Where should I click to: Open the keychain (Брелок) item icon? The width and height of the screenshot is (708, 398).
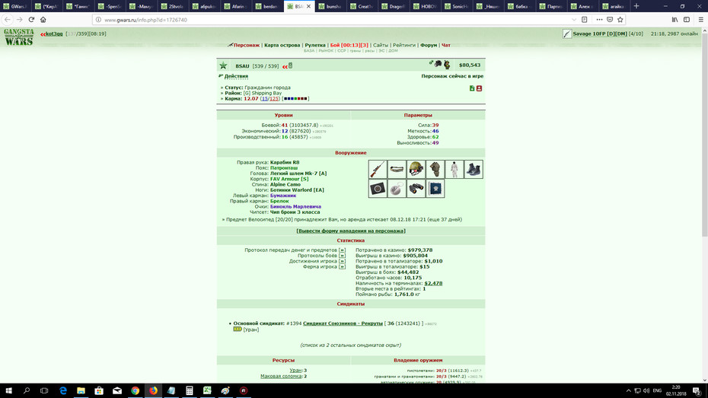click(397, 189)
